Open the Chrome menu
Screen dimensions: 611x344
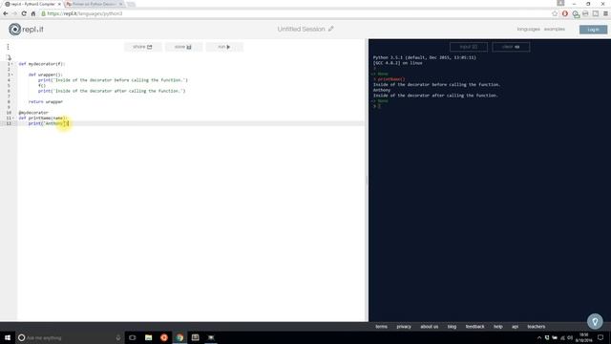click(x=605, y=13)
